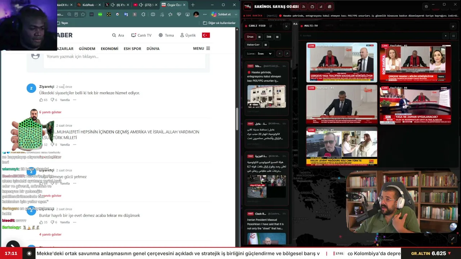Image resolution: width=461 pixels, height=259 pixels.
Task: Toggle the Multi-TV fullscreen grid icon
Action: click(x=453, y=36)
